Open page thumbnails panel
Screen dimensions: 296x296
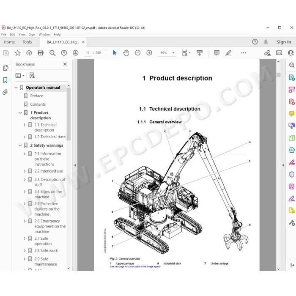click(x=5, y=68)
